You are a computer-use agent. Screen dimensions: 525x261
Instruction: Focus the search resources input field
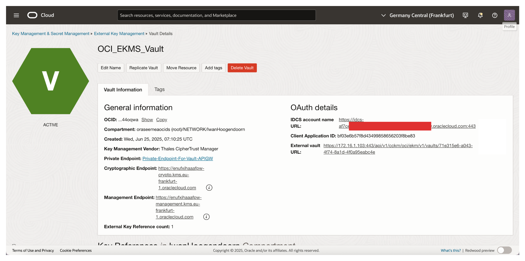[216, 15]
